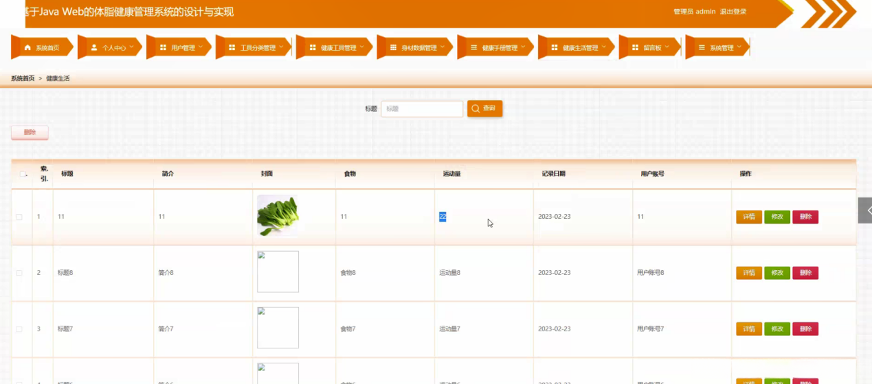Expand the 身材数据管理 dropdown arrow
This screenshot has width=872, height=384.
pyautogui.click(x=443, y=47)
